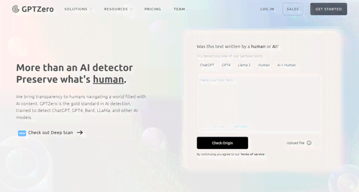
Task: Click the 'More than an AI detector' heading
Action: point(74,67)
